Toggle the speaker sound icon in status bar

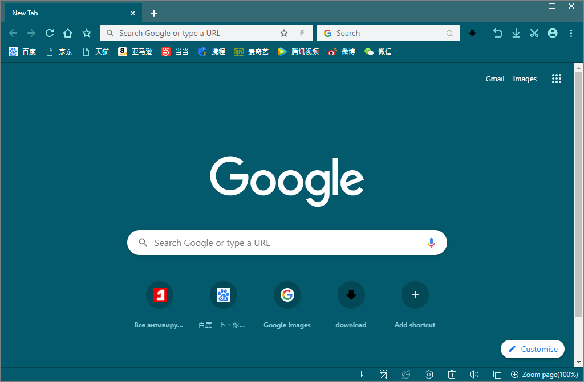(474, 375)
